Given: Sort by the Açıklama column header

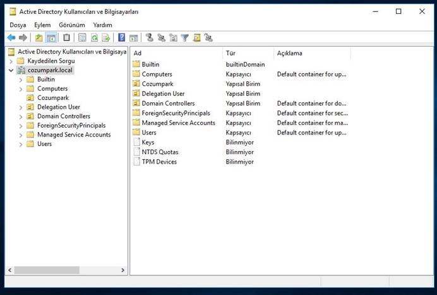Looking at the screenshot, I should [312, 53].
